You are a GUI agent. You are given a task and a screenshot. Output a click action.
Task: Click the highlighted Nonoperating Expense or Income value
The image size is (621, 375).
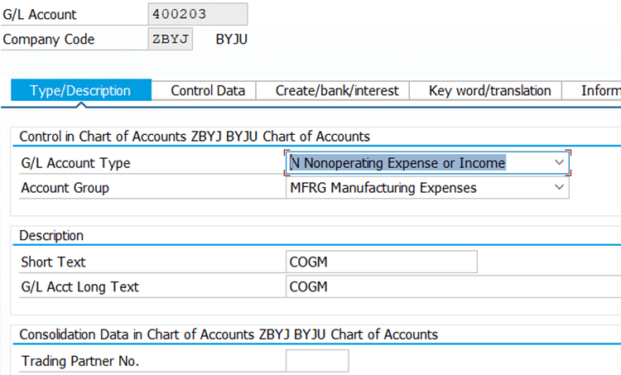(x=397, y=163)
